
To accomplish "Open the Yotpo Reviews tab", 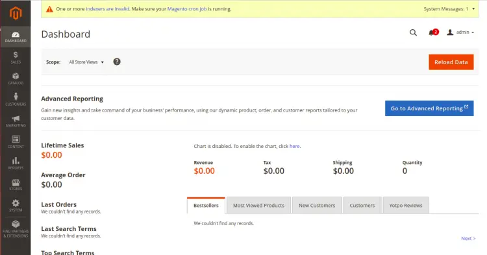I will (406, 206).
